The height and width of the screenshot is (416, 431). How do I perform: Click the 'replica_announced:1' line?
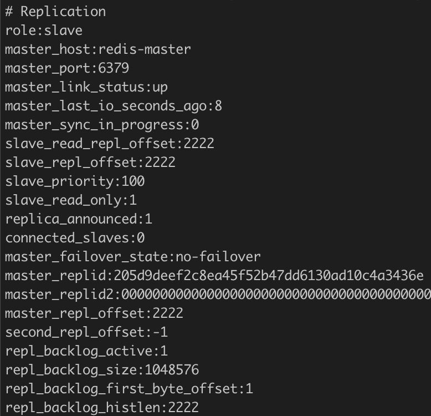79,219
